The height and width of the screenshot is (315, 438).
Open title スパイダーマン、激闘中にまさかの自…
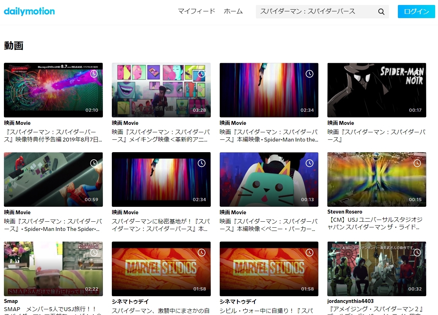tap(160, 311)
